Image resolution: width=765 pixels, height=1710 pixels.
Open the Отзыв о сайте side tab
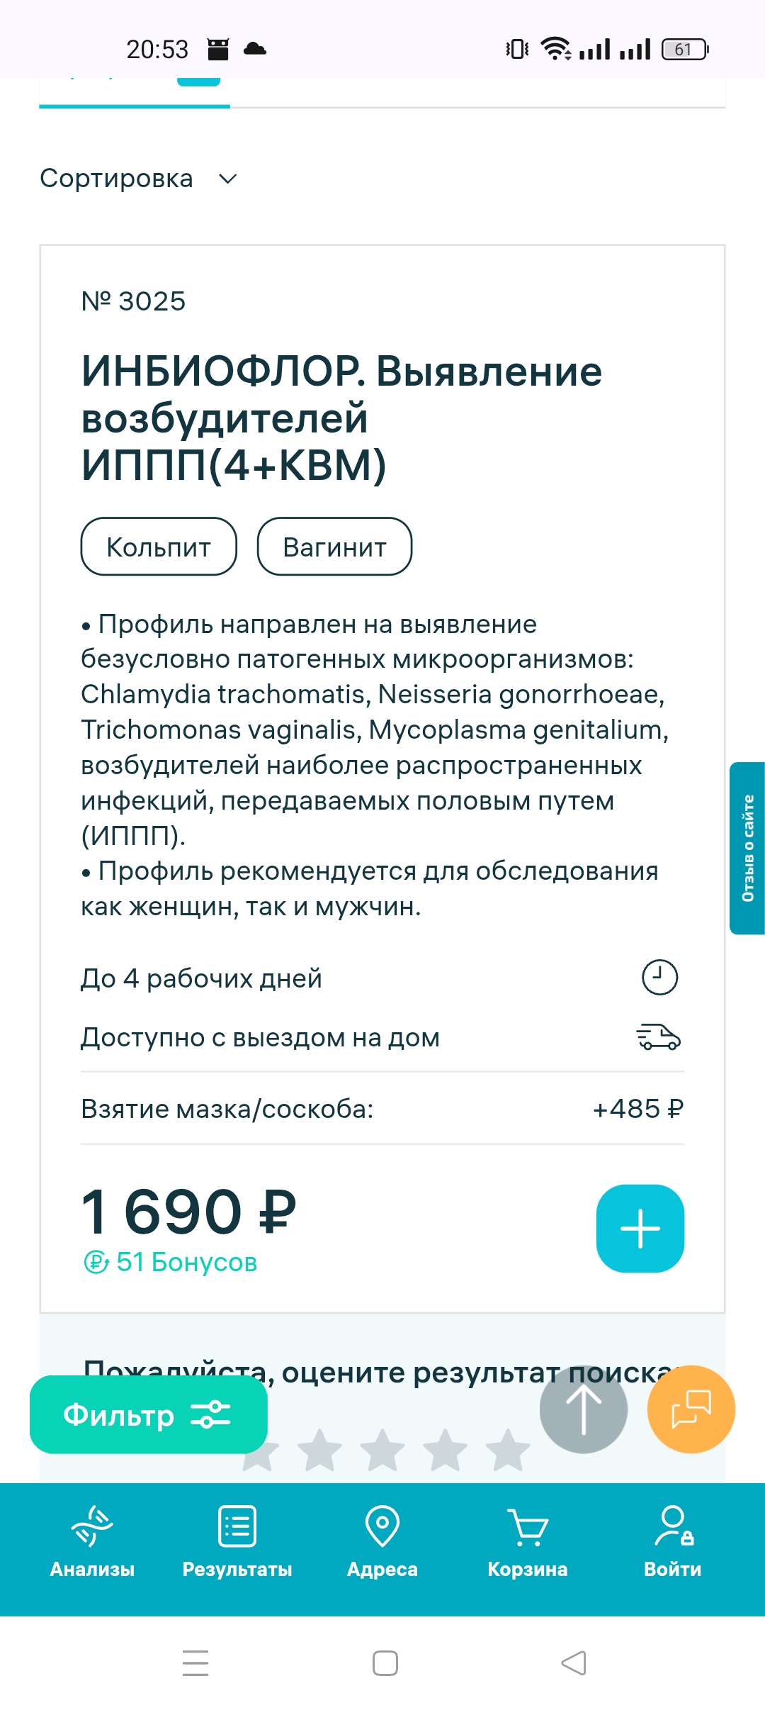tap(747, 848)
